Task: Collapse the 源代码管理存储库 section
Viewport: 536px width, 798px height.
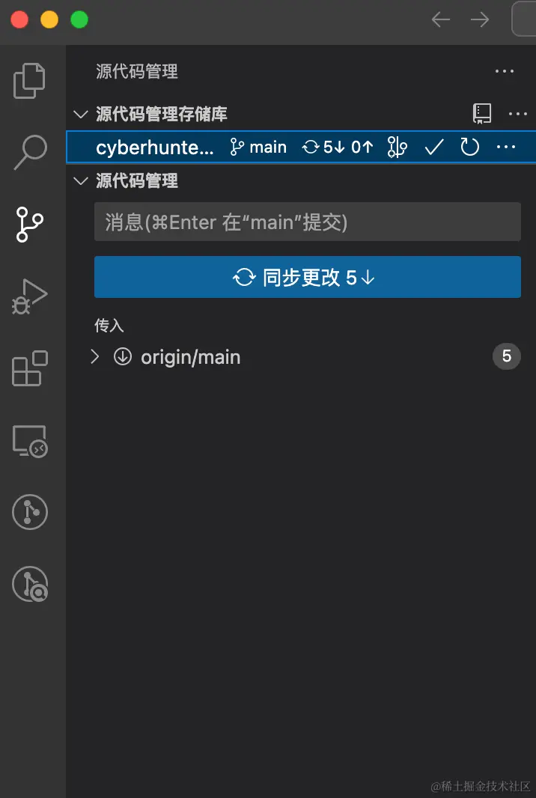Action: tap(81, 115)
